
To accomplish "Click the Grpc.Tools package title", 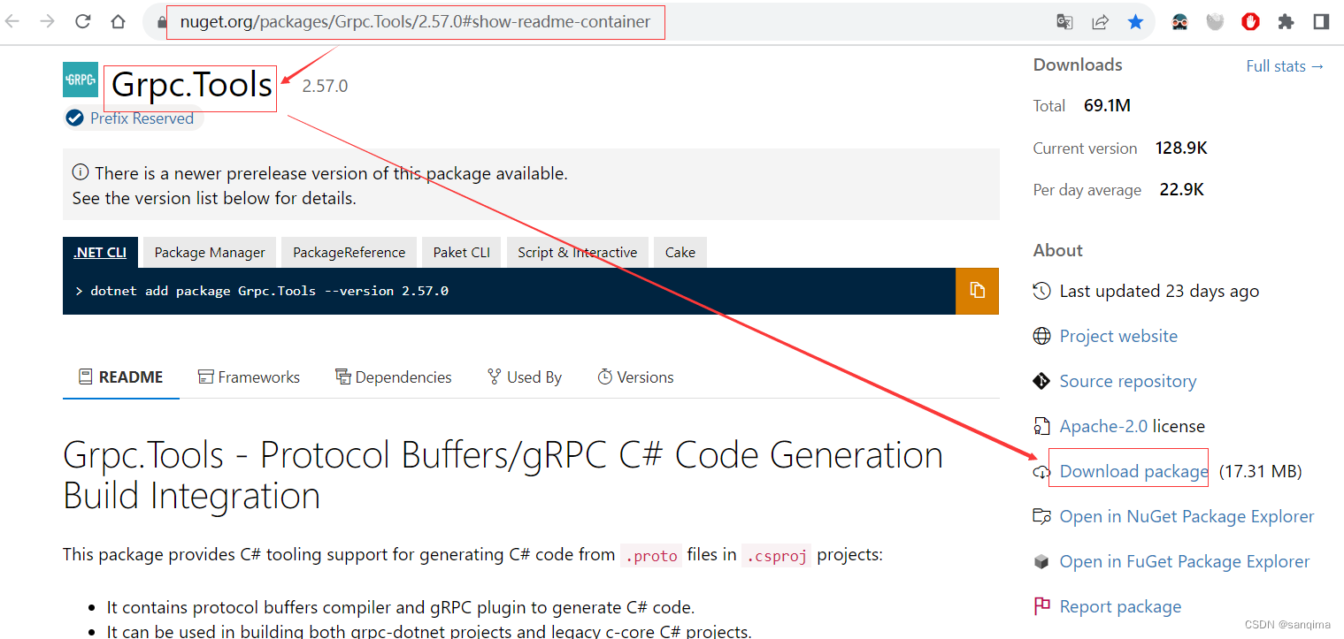I will pos(192,85).
